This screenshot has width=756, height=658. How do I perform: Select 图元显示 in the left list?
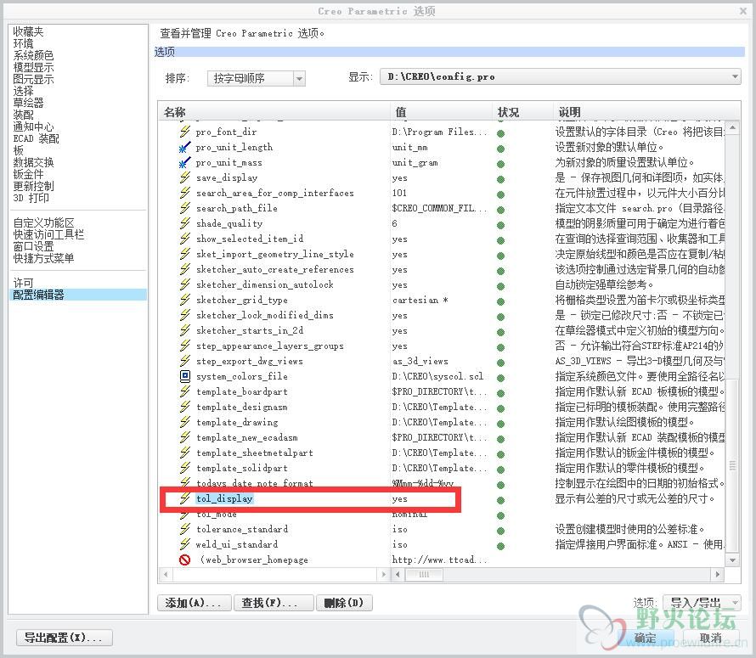click(33, 79)
